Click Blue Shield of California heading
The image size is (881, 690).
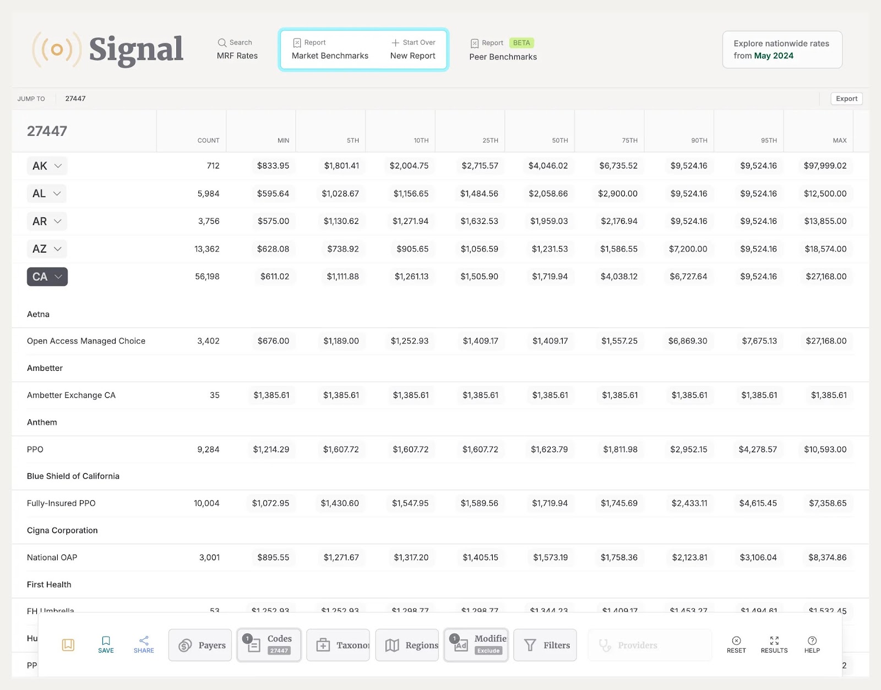click(73, 476)
